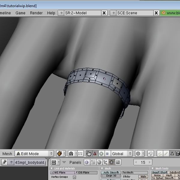
Task: Toggle the F fake user button
Action: pos(76,172)
